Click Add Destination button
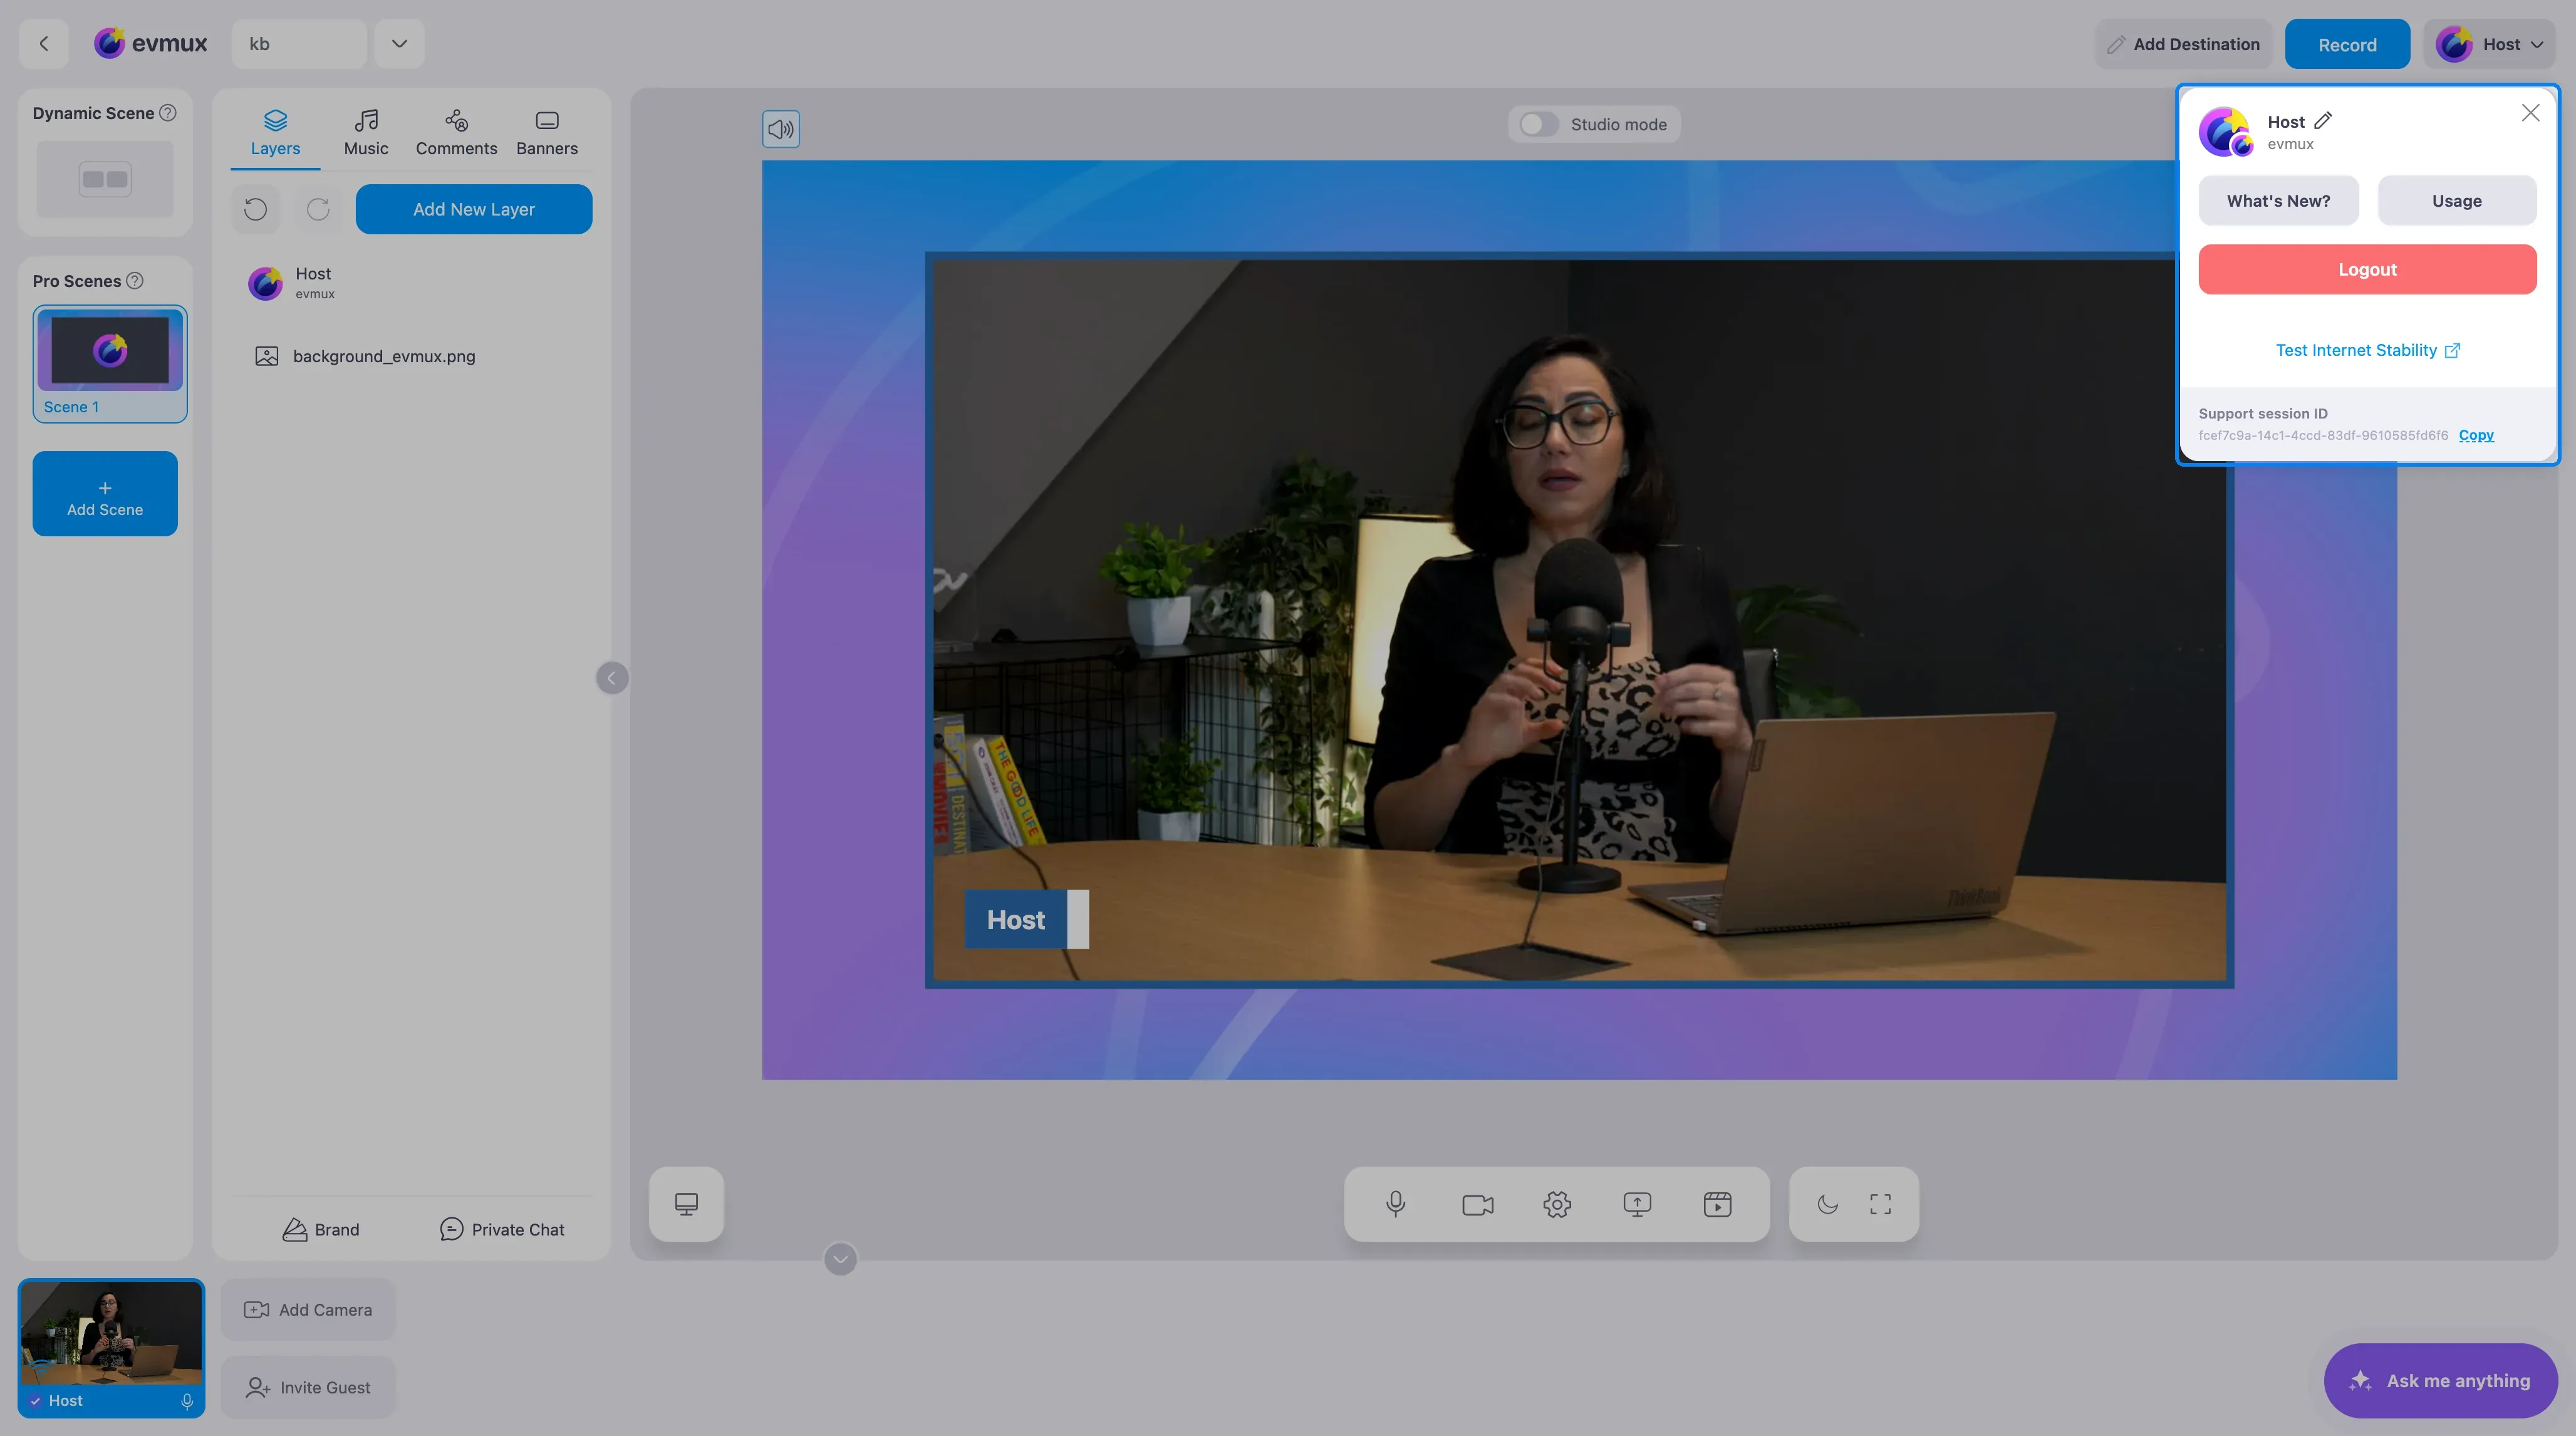 pyautogui.click(x=2183, y=44)
